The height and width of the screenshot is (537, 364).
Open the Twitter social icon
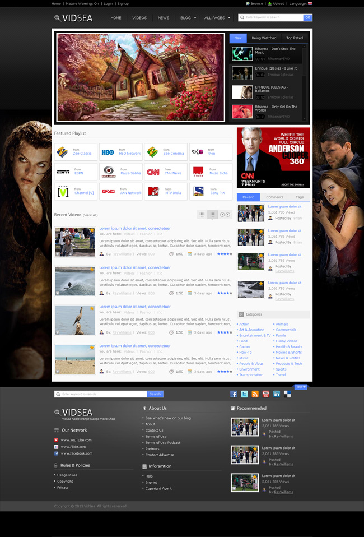245,394
